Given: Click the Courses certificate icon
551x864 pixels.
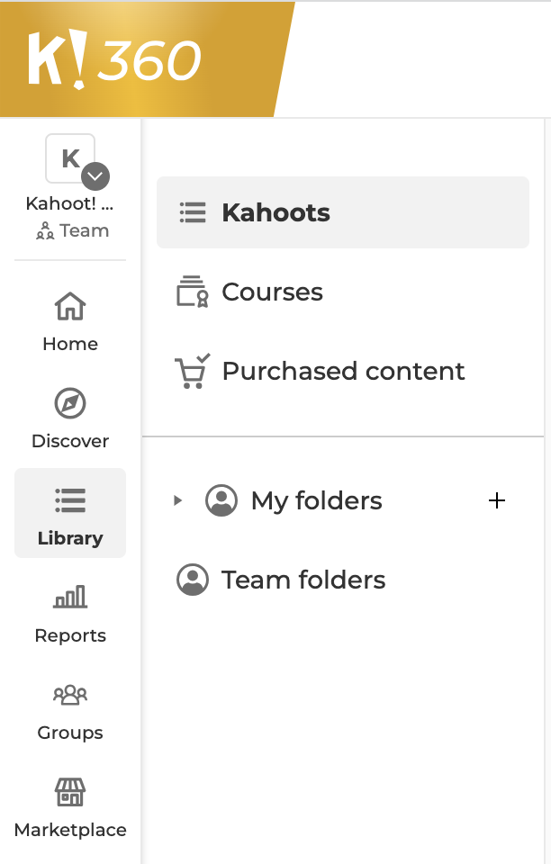Looking at the screenshot, I should point(192,292).
